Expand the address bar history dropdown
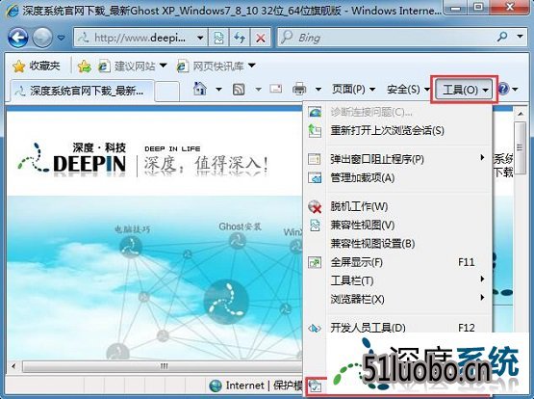The image size is (534, 399). 200,38
